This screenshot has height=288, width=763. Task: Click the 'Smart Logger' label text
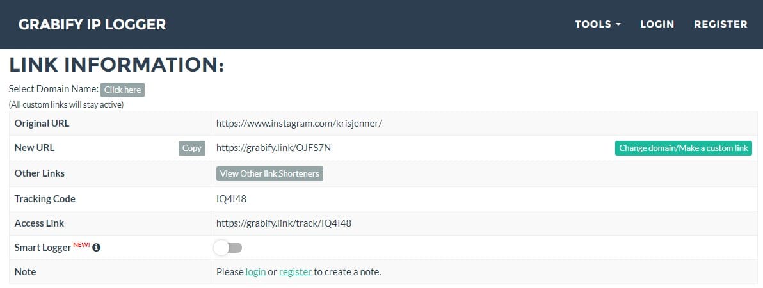[x=43, y=248]
